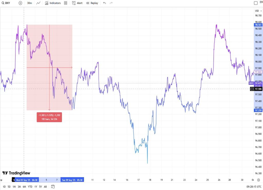Image resolution: width=263 pixels, height=190 pixels.
Task: Open the 30m interval dropdown
Action: (x=30, y=3)
